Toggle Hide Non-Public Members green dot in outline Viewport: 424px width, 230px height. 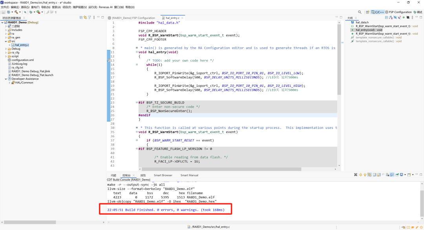[404, 18]
